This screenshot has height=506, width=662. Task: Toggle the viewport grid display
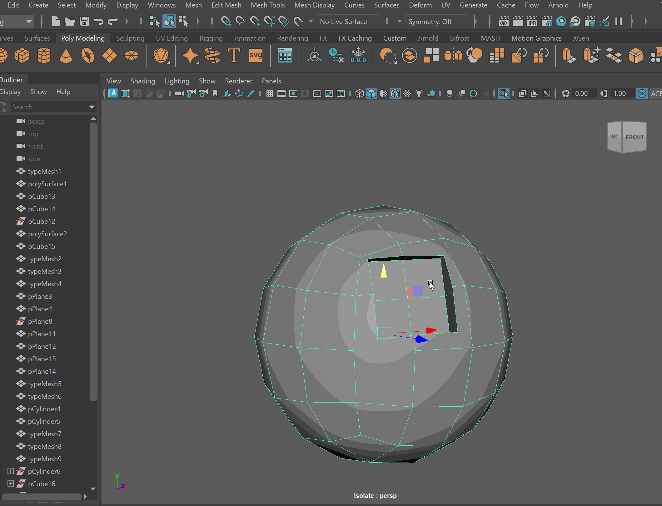[x=269, y=93]
